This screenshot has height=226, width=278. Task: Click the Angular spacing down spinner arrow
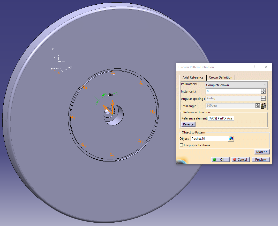click(264, 100)
